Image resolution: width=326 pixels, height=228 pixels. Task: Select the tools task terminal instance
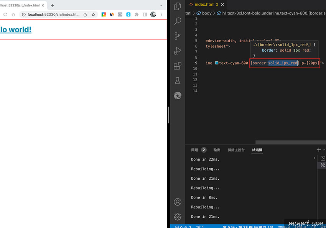323,165
